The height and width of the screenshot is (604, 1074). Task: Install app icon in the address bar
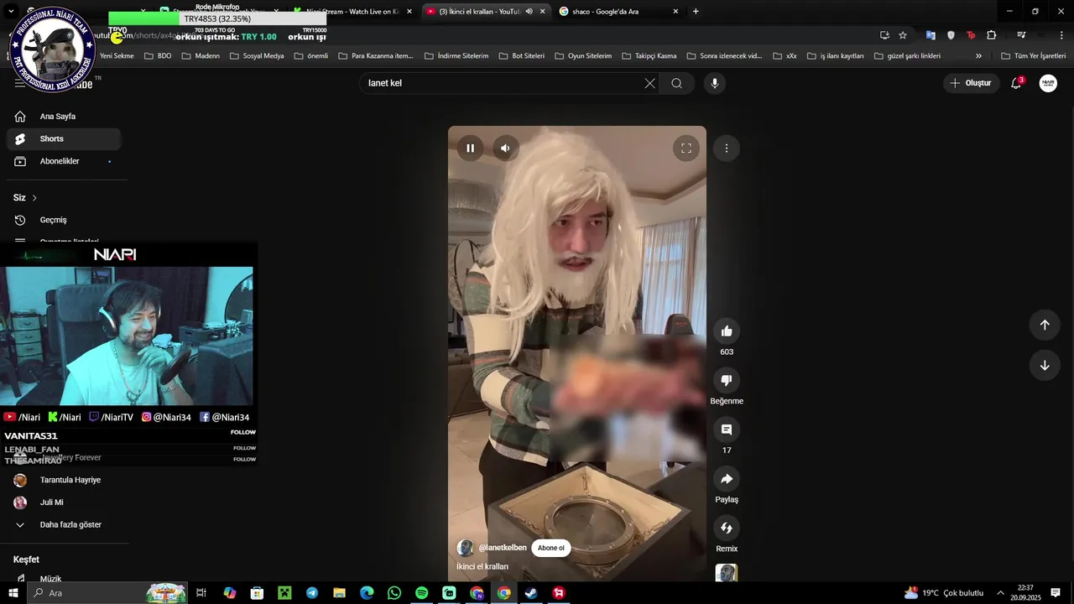click(884, 35)
